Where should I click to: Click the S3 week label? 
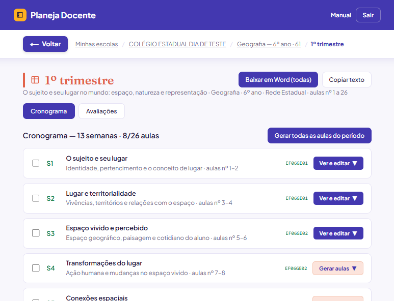50,233
